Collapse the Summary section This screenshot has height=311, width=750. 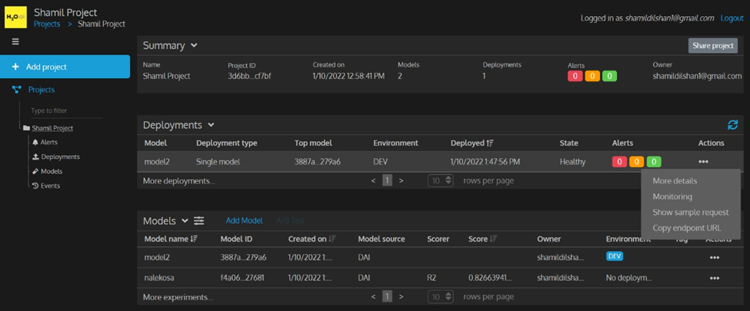(x=194, y=46)
